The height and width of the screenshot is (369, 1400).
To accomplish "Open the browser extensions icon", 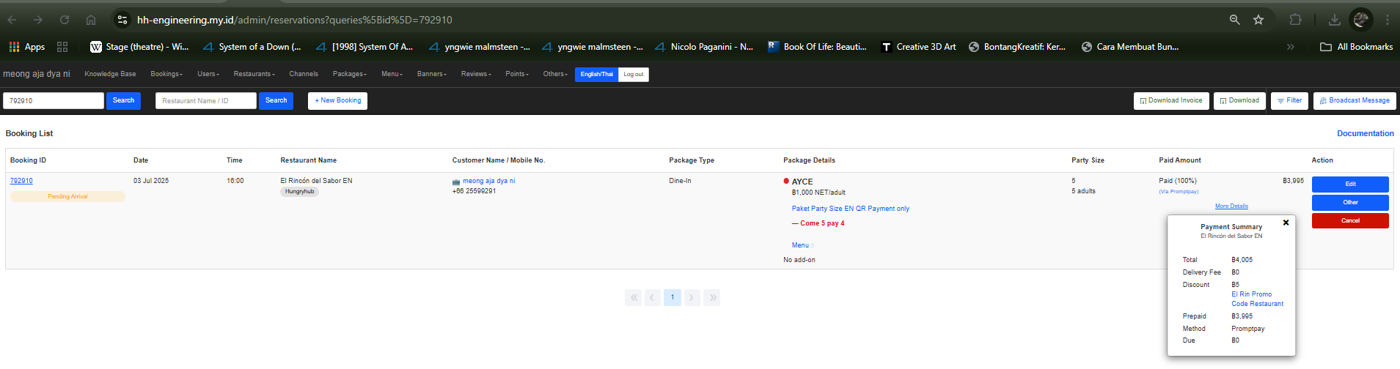I will pyautogui.click(x=1295, y=20).
